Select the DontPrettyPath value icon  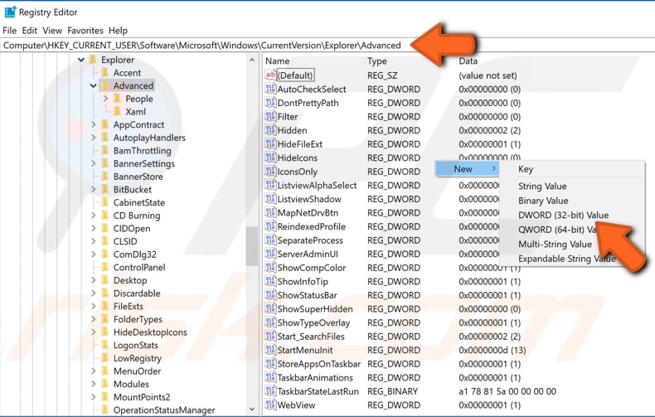pyautogui.click(x=270, y=103)
